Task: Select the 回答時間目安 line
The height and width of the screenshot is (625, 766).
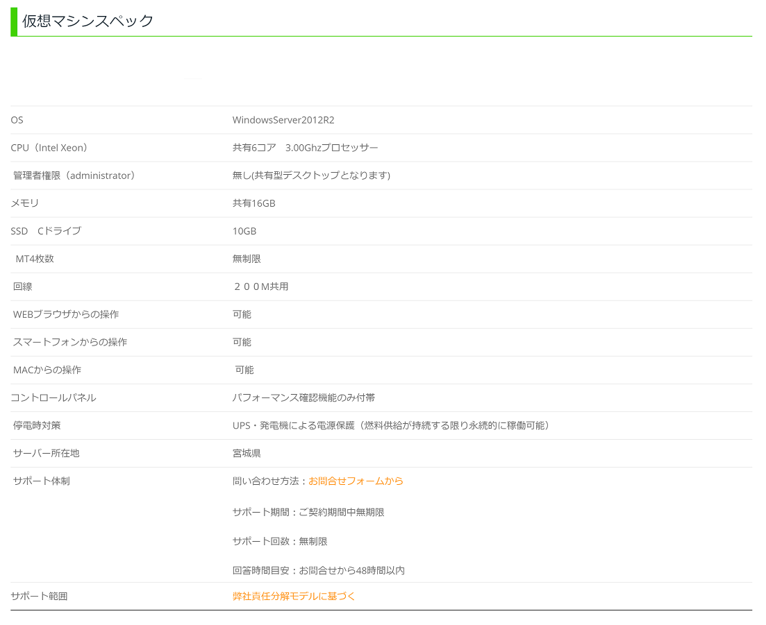Action: tap(319, 571)
